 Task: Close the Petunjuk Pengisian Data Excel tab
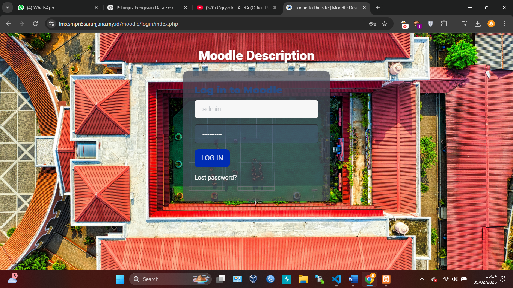186,7
